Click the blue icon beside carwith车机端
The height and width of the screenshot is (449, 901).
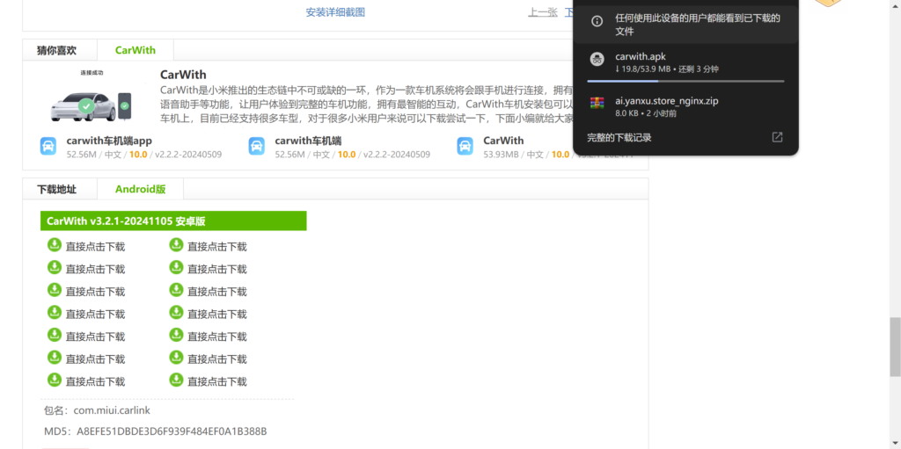(257, 147)
